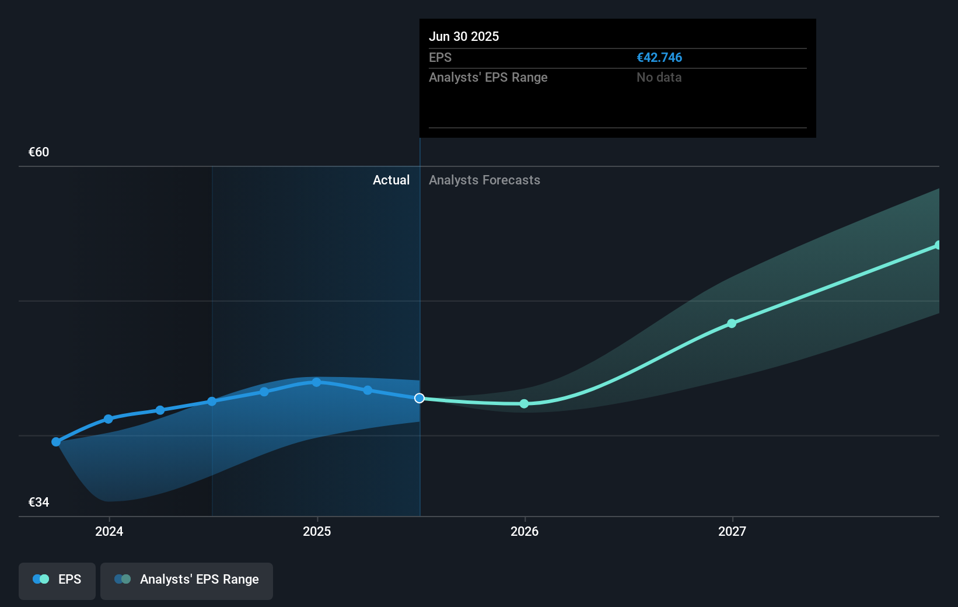Click the final data point at chart's right edge
Screen dimensions: 958x607
pos(939,245)
